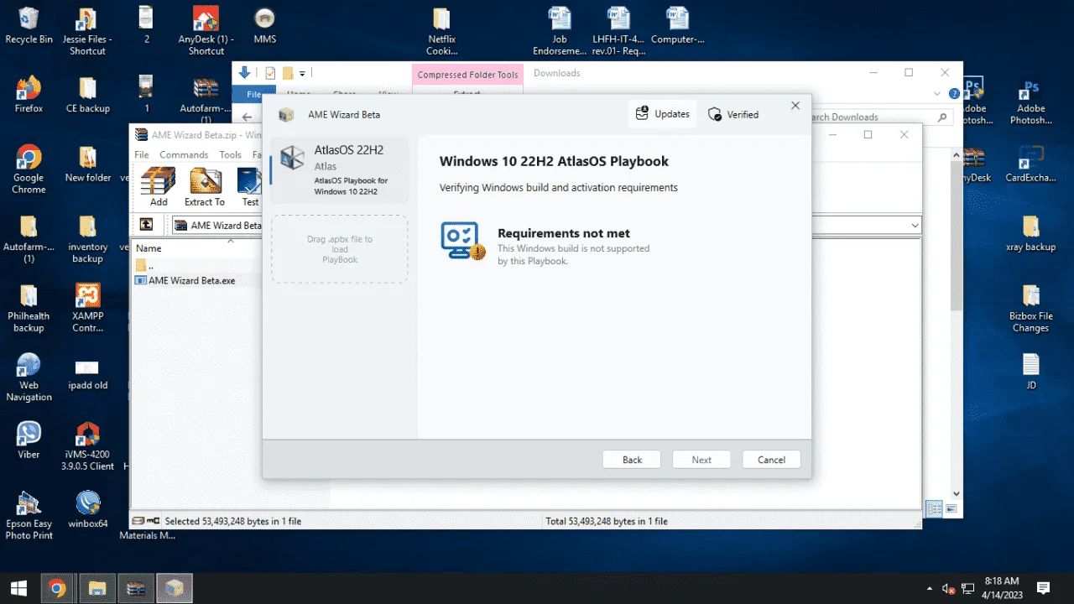Go up one folder in WinRAR
The height and width of the screenshot is (604, 1074).
[146, 225]
